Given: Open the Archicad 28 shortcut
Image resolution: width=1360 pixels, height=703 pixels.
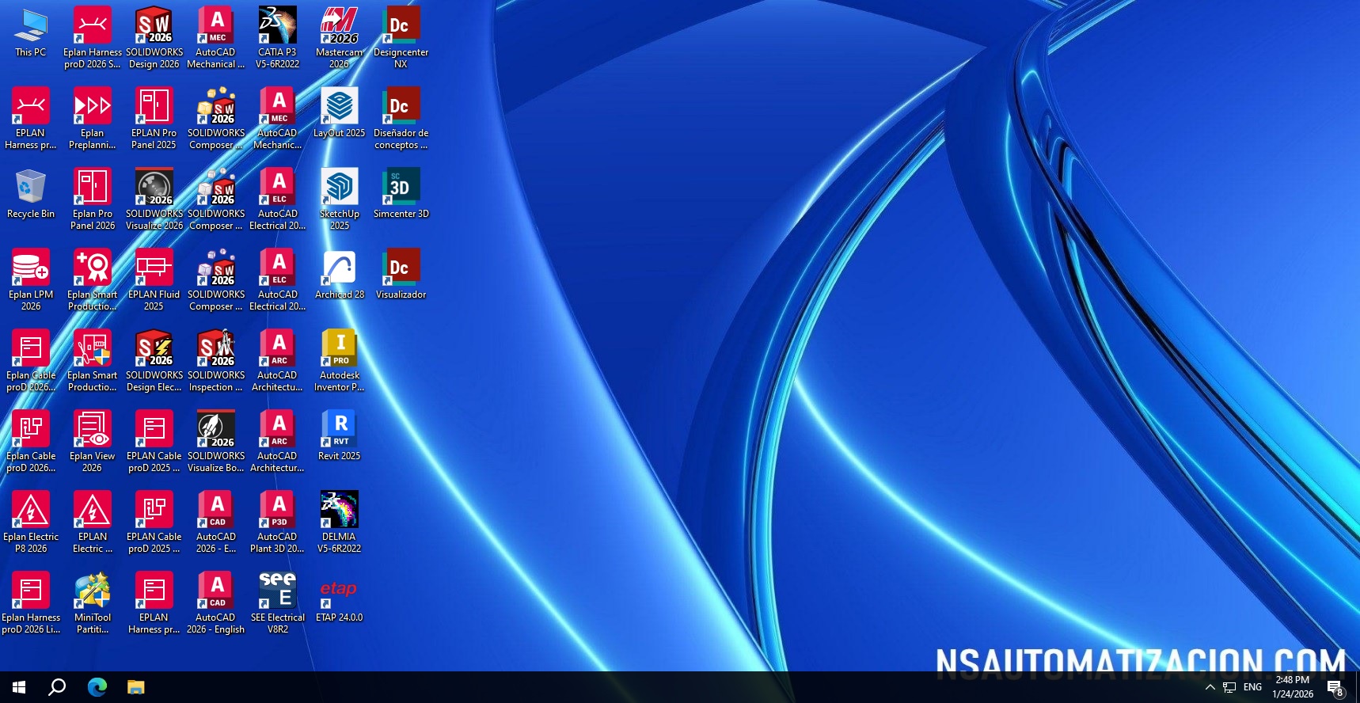Looking at the screenshot, I should pyautogui.click(x=340, y=275).
